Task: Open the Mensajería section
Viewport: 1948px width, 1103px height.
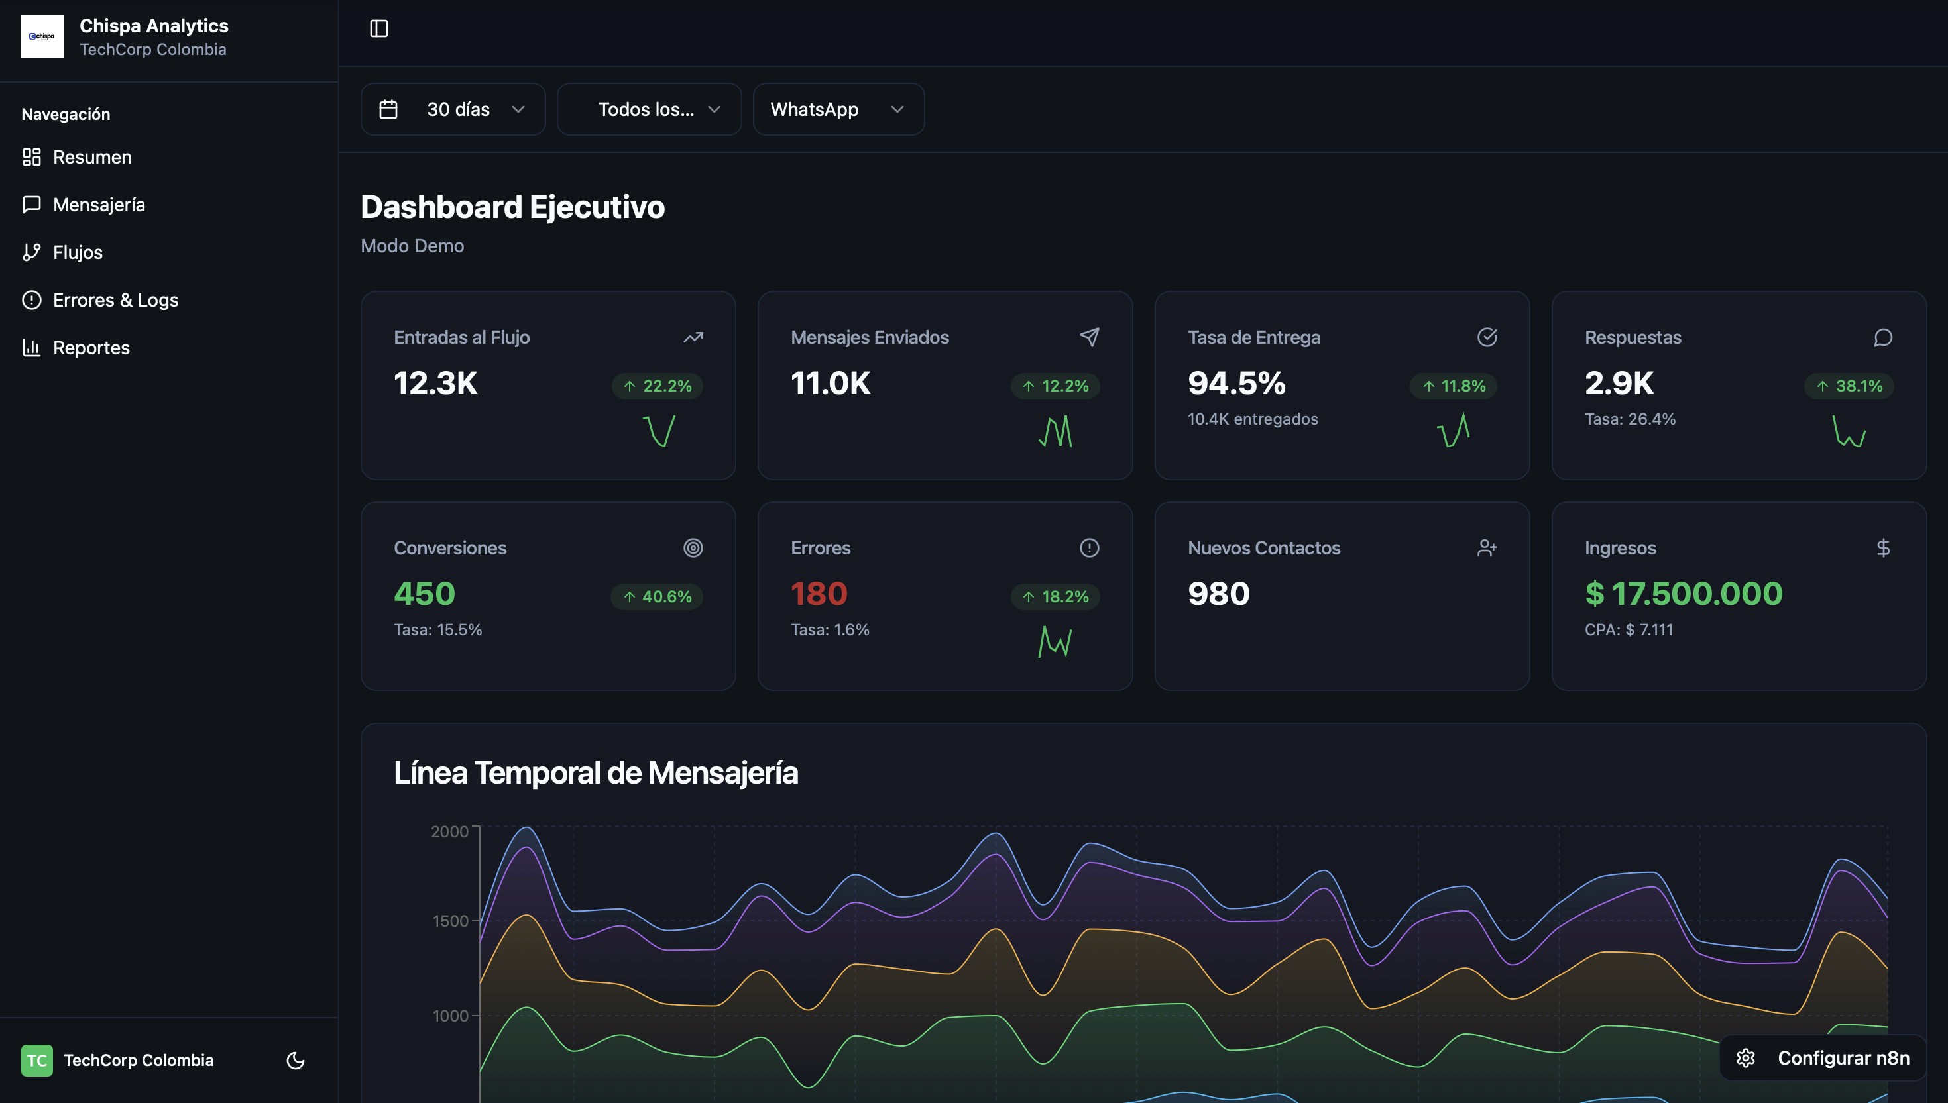Action: coord(99,205)
